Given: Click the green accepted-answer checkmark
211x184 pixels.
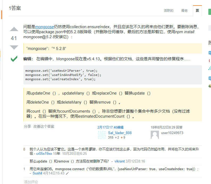Looking at the screenshot, I should click(14, 59).
